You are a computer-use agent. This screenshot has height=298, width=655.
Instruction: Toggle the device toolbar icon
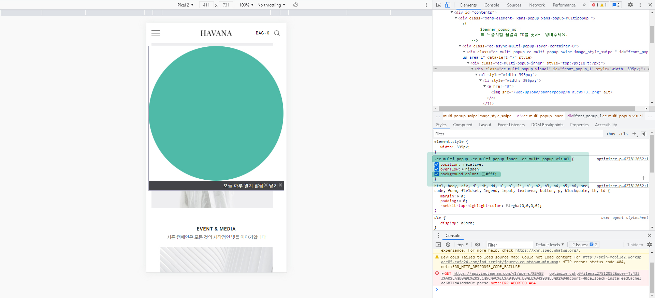click(448, 5)
